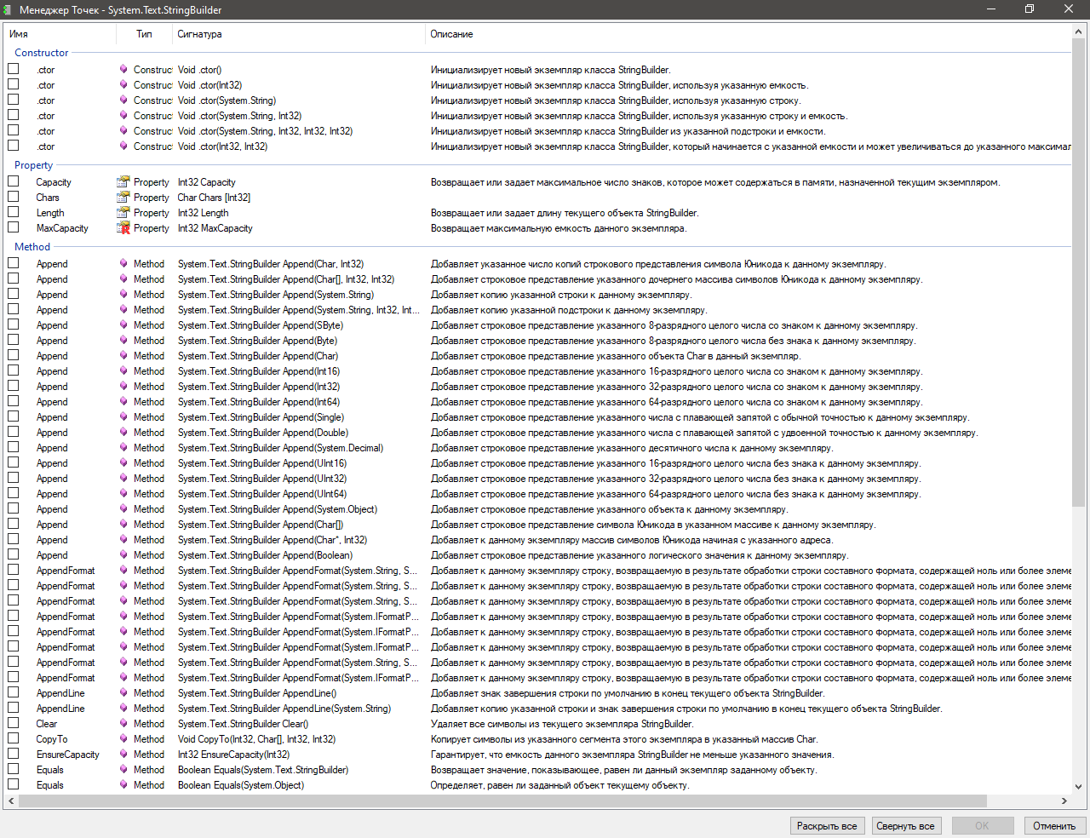Screen dimensions: 1090x838
Task: Click the property icon beside Chars
Action: point(123,198)
